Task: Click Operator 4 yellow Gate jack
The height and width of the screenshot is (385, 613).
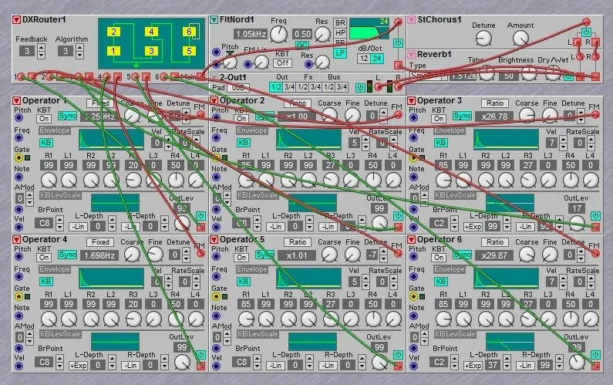Action: 19,296
